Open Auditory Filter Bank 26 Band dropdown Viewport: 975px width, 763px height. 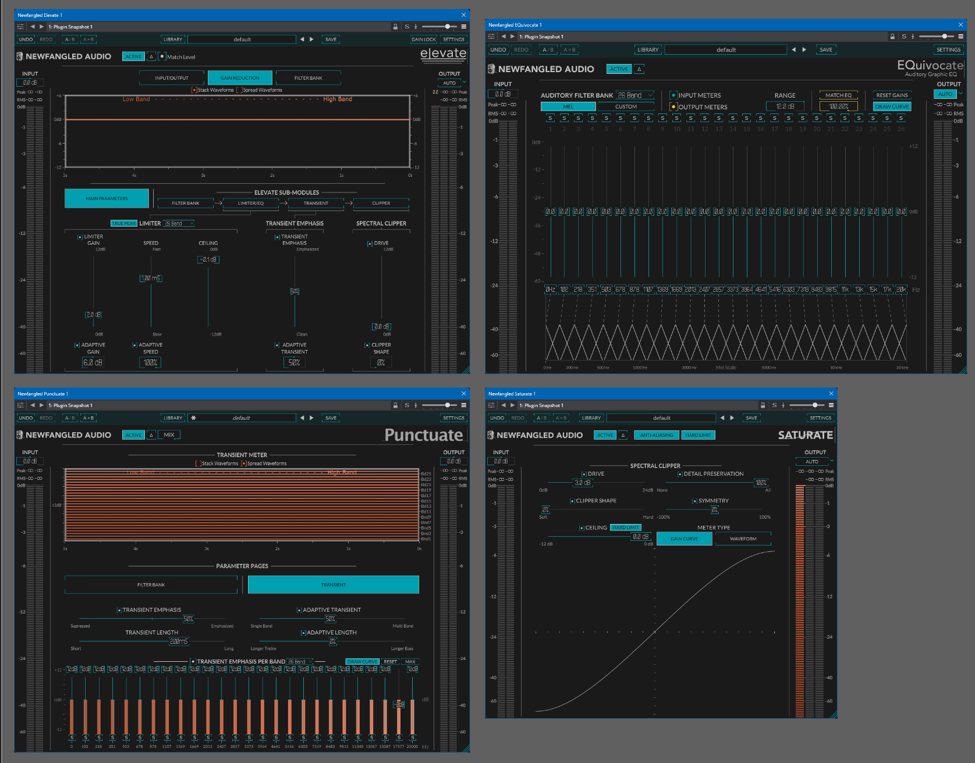(x=635, y=95)
